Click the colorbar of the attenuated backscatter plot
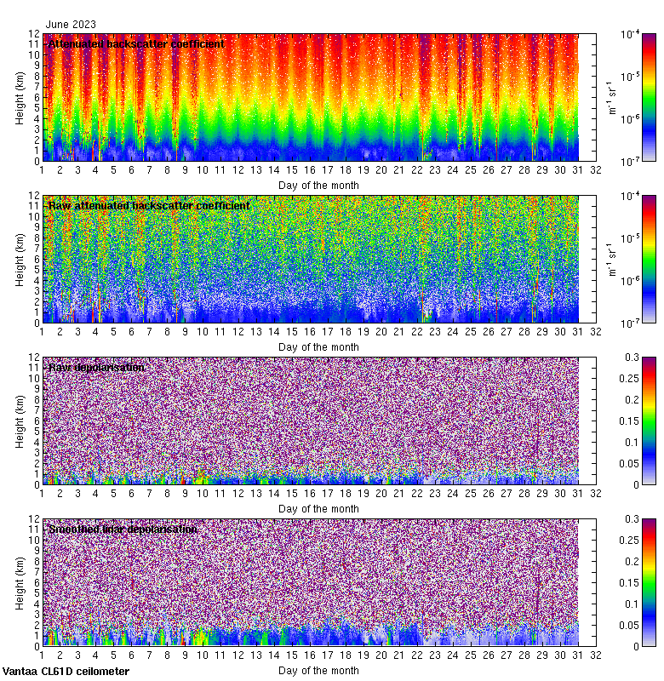Viewport: 664px width, 681px height. click(649, 97)
